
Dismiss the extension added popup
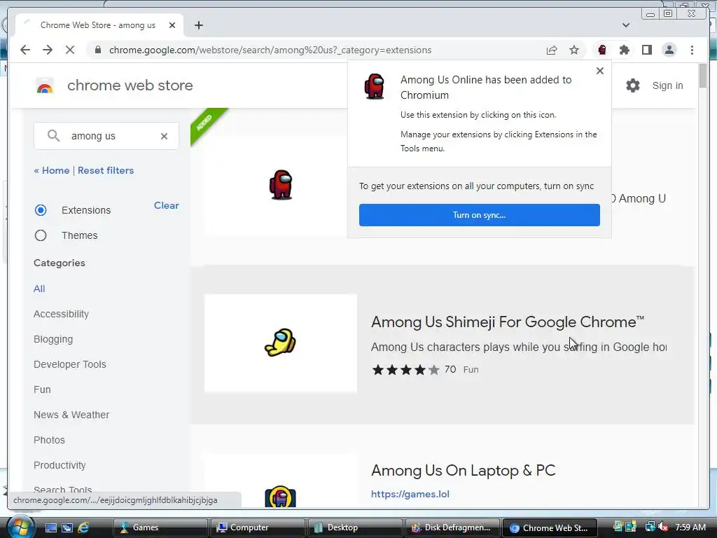600,71
